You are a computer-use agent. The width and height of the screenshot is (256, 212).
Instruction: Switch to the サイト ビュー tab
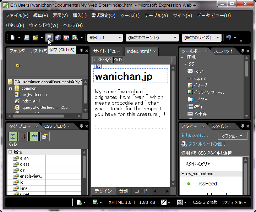pos(107,51)
